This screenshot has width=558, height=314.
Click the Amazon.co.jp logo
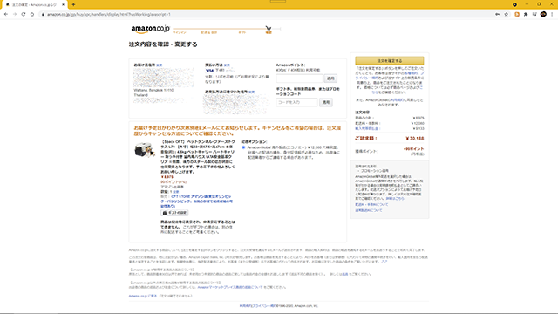coord(150,29)
